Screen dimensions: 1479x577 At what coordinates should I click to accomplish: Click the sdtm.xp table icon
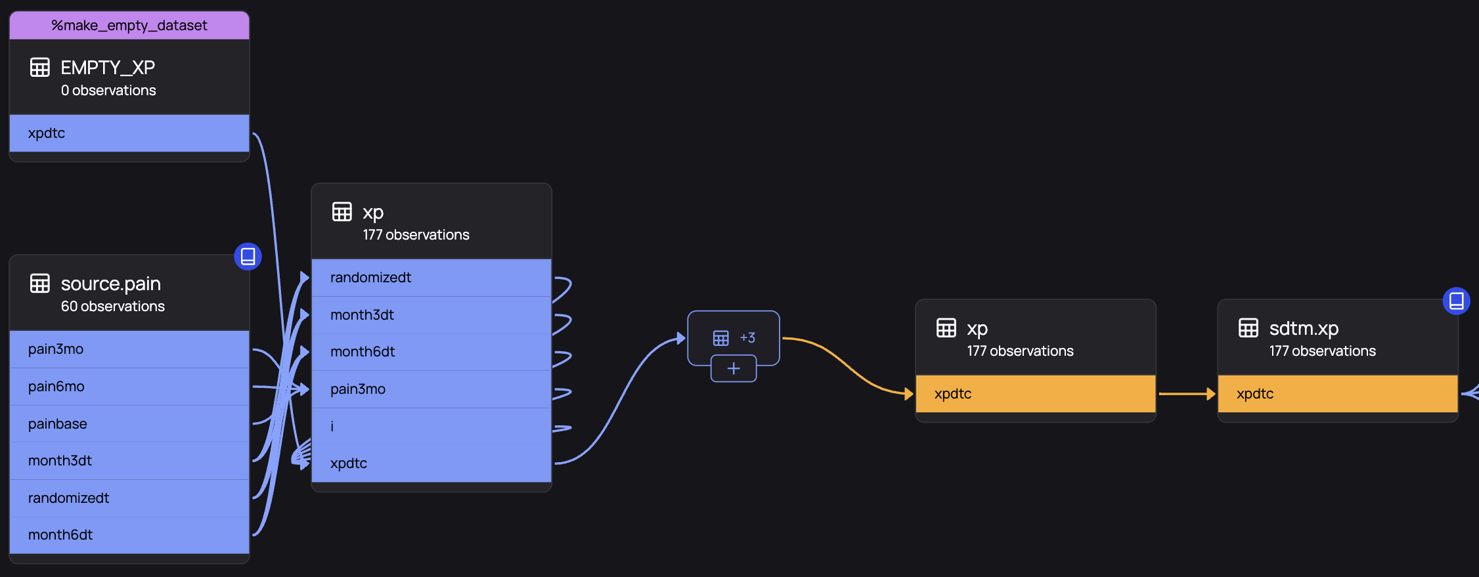pos(1248,328)
